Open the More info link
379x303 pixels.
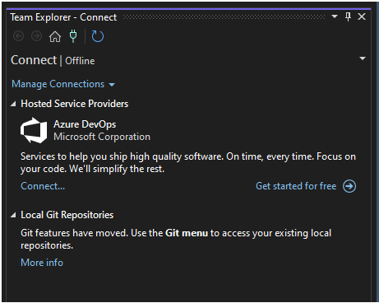coord(42,263)
